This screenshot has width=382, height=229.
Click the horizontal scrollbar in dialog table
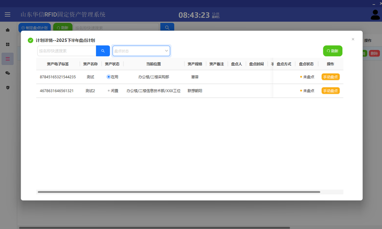click(179, 192)
